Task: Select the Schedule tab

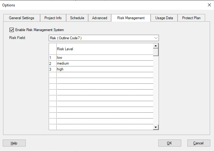Action: (x=77, y=18)
